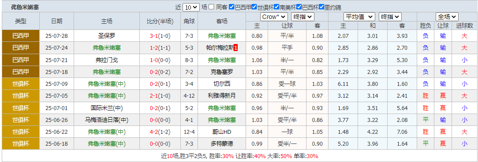This screenshot has width=478, height=162.
Task: Click the score 1-2(1-1)
Action: (x=160, y=48)
